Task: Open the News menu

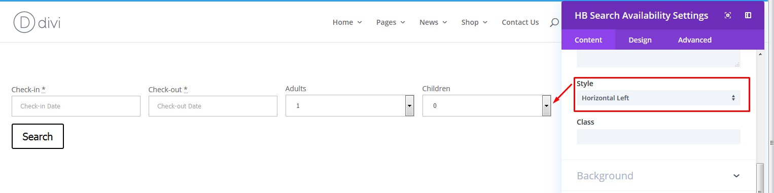Action: coord(433,22)
